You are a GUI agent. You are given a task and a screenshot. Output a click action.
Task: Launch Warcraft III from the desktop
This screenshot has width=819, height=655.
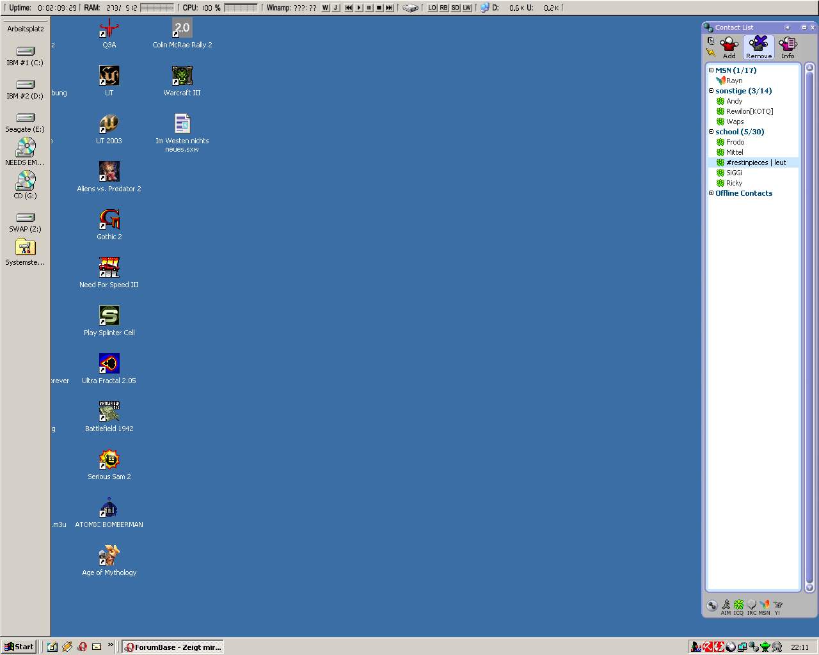pyautogui.click(x=182, y=81)
